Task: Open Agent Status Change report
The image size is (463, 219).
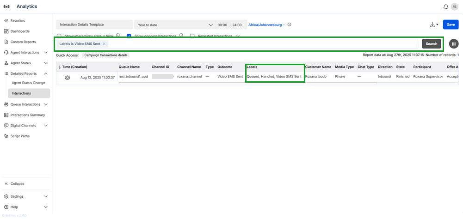Action: click(x=28, y=83)
